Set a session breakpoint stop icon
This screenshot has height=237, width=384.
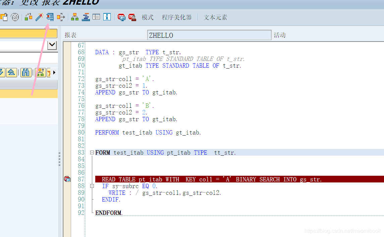pos(121,17)
